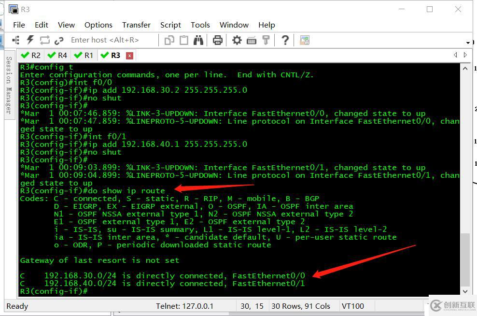Screen dimensions: 477x316
Task: Click the 192.168.40.0/24 route line
Action: click(x=162, y=284)
